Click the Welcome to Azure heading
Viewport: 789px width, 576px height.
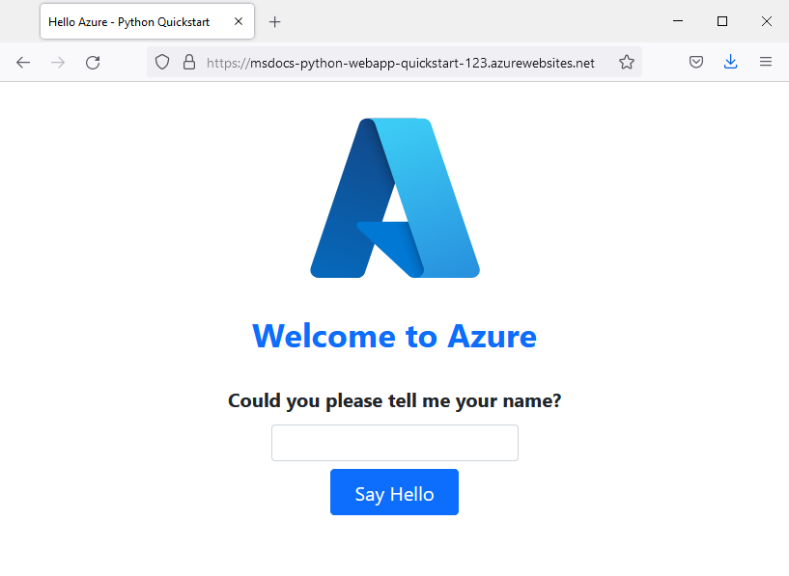click(x=394, y=336)
